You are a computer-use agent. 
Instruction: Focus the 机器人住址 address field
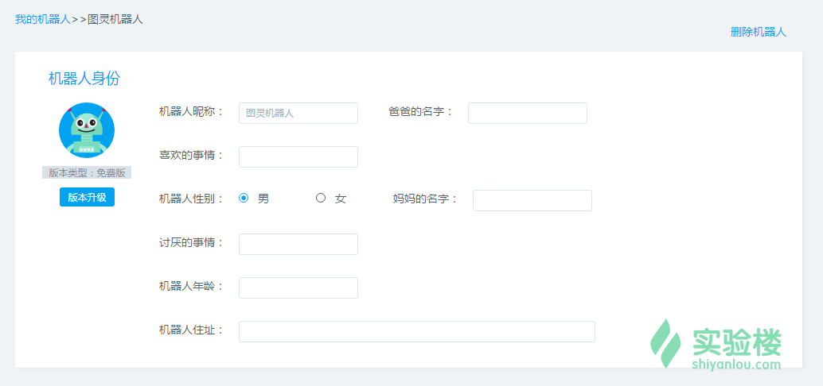416,332
